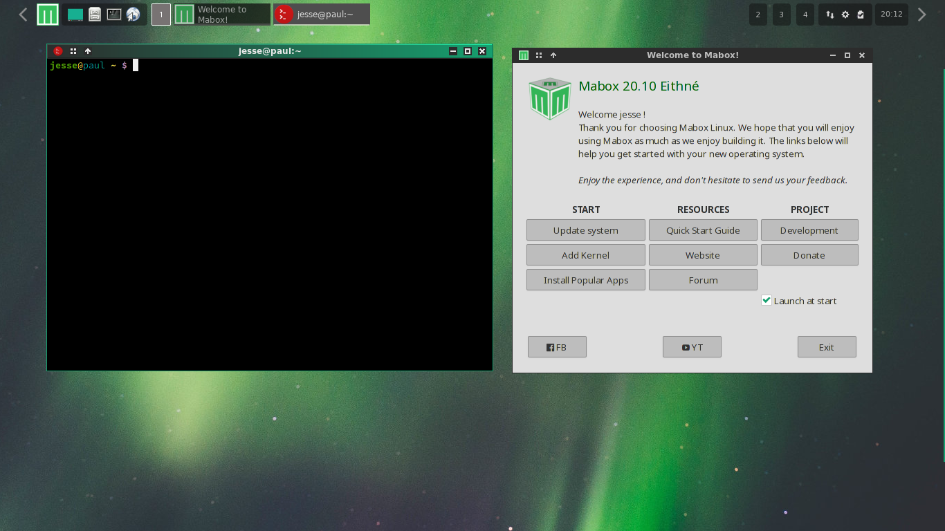Click inside the terminal at the prompt
Viewport: 945px width, 531px height.
click(x=136, y=65)
